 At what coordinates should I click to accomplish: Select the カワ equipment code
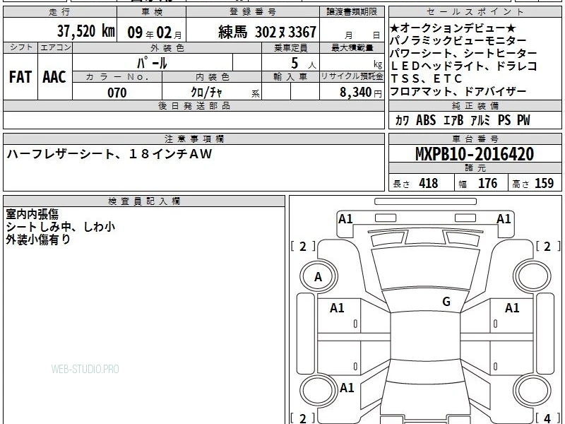point(402,120)
